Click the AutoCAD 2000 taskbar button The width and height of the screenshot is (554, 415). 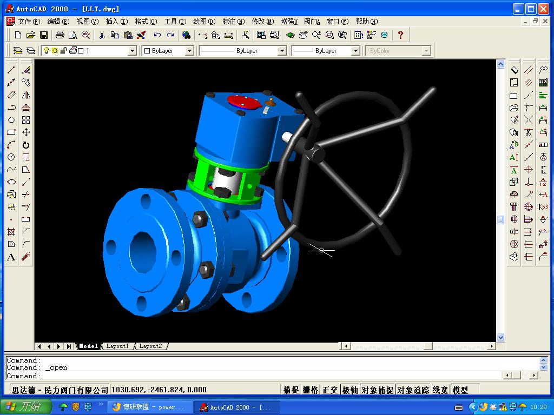click(237, 407)
